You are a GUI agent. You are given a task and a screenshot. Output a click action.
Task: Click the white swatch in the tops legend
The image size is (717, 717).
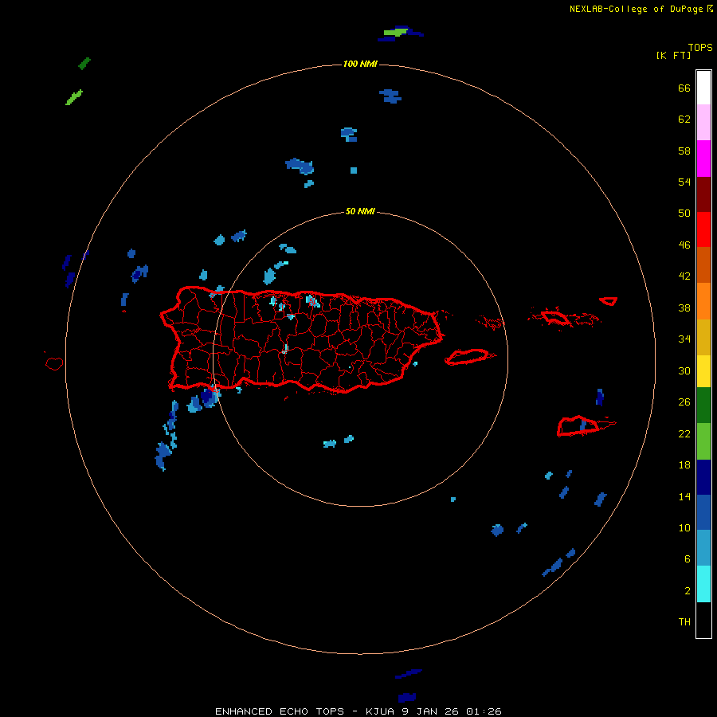(x=703, y=88)
